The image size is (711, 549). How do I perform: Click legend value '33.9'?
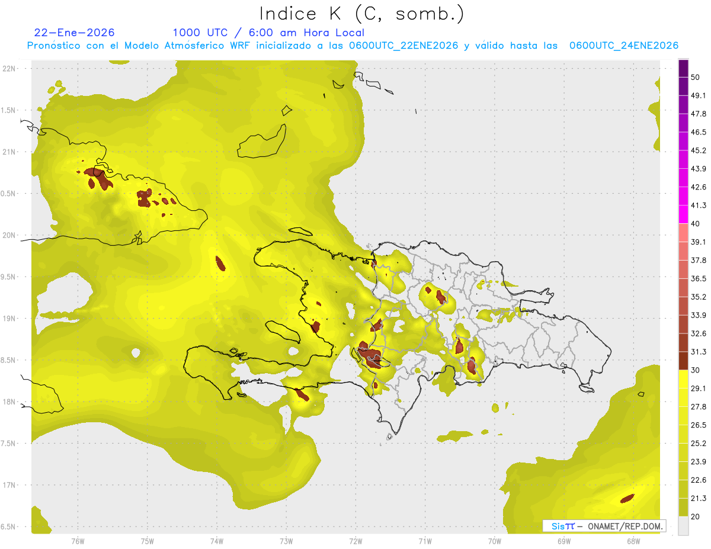(x=698, y=315)
